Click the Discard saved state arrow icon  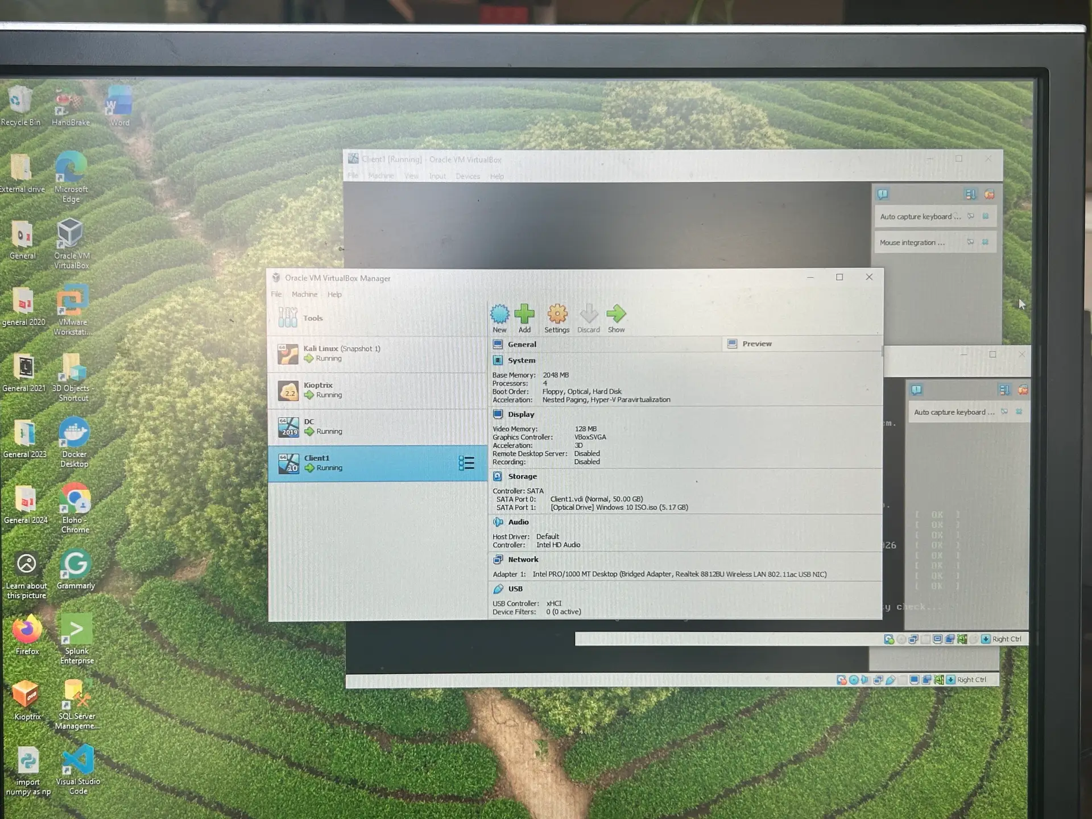click(x=589, y=318)
